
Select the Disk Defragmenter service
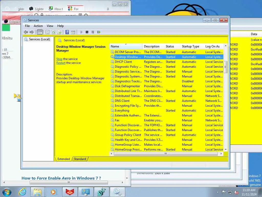click(x=167, y=86)
